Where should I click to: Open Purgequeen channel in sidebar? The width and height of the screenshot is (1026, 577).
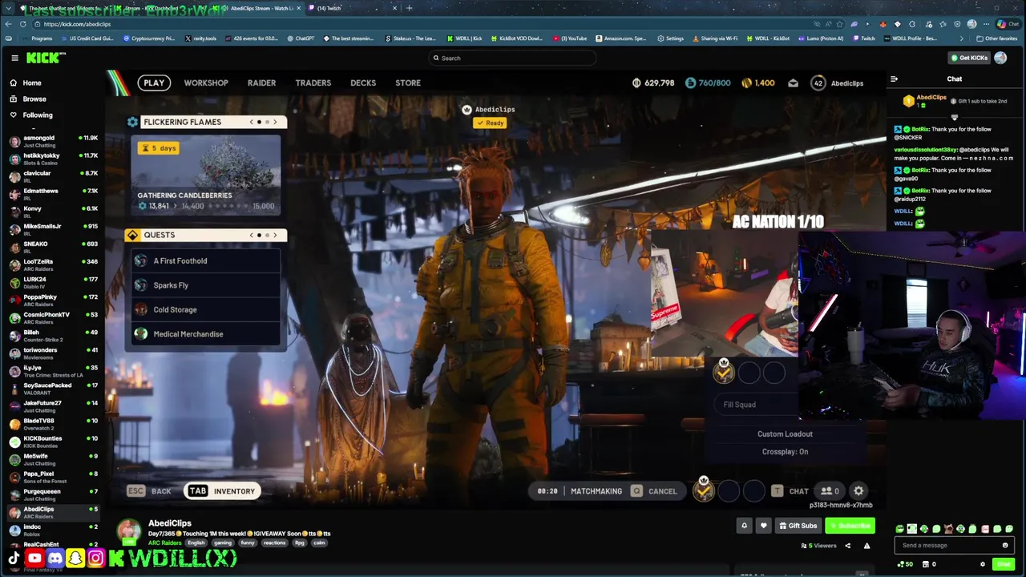coord(52,494)
